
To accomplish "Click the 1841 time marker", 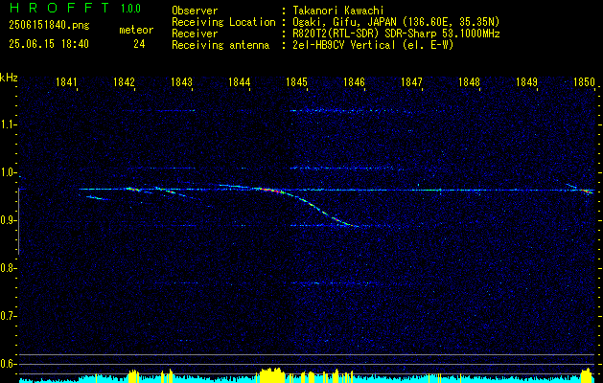I will pos(66,81).
